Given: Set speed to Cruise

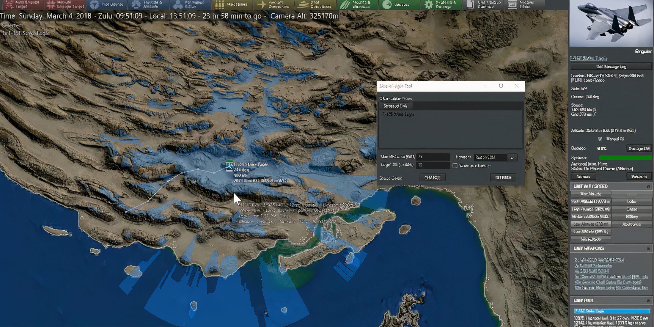Looking at the screenshot, I should (632, 209).
